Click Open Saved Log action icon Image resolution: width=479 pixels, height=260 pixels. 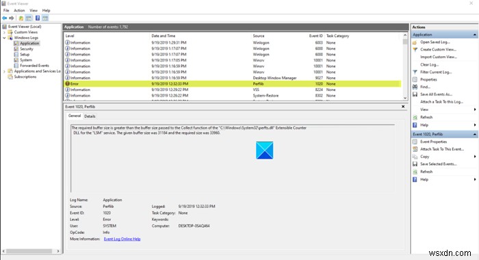point(415,42)
